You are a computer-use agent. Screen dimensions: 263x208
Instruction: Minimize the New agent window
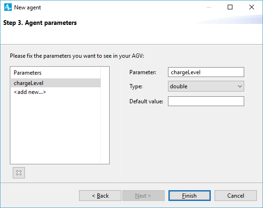[x=209, y=7]
